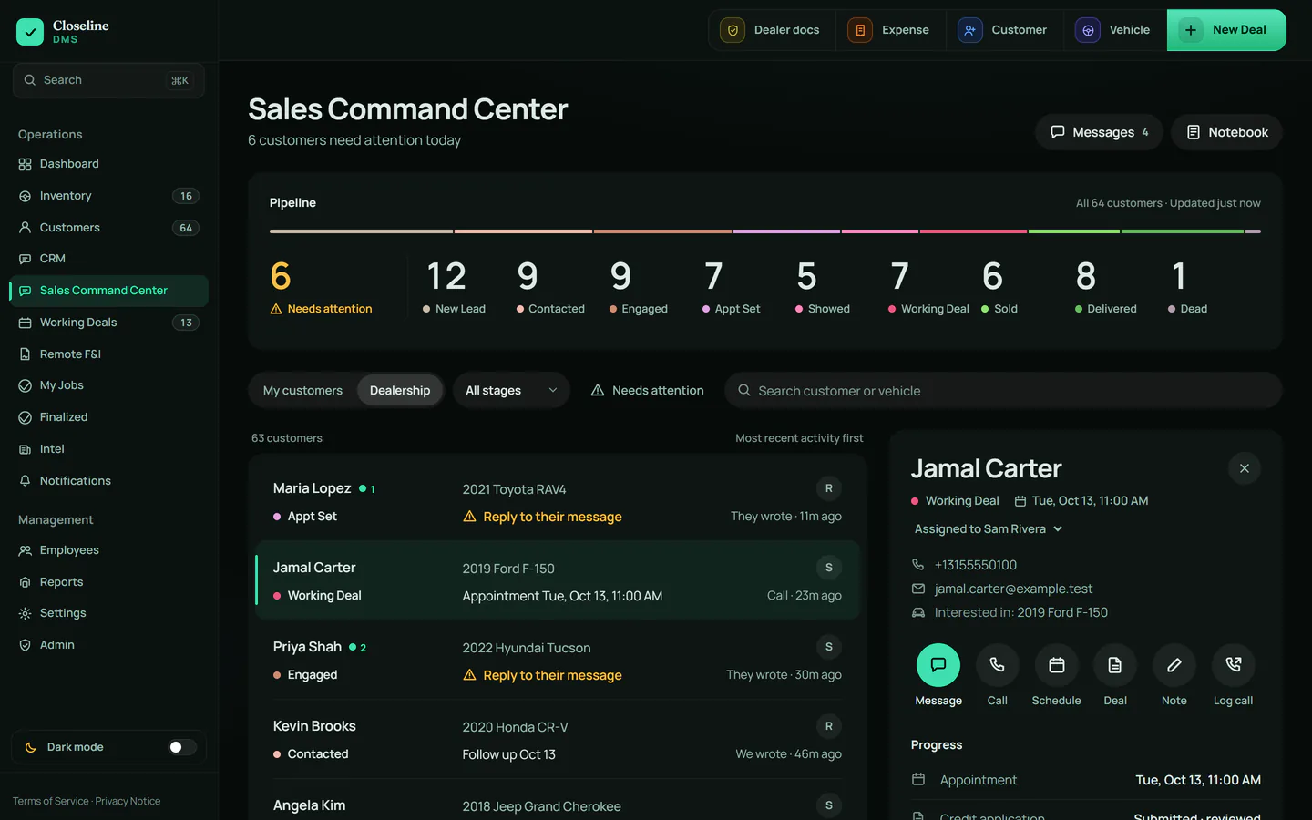
Task: Click the Message action icon for Jamal Carter
Action: pos(938,665)
